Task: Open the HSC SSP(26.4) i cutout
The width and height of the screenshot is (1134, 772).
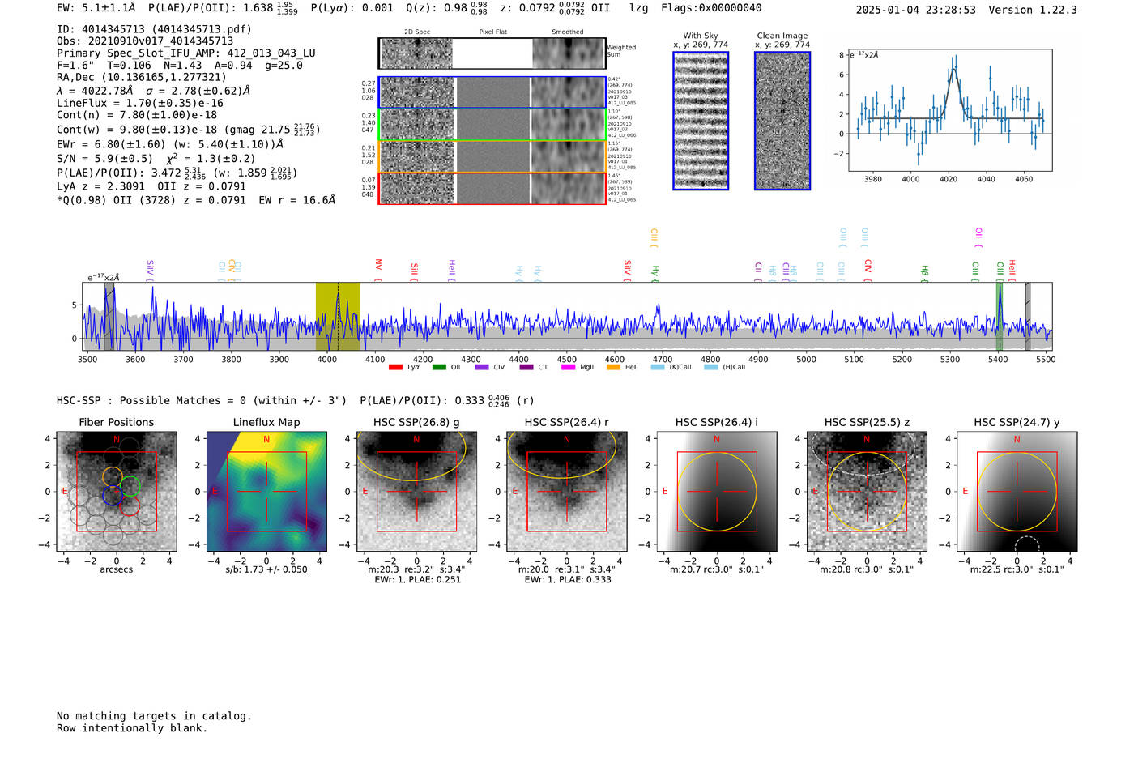Action: point(717,492)
